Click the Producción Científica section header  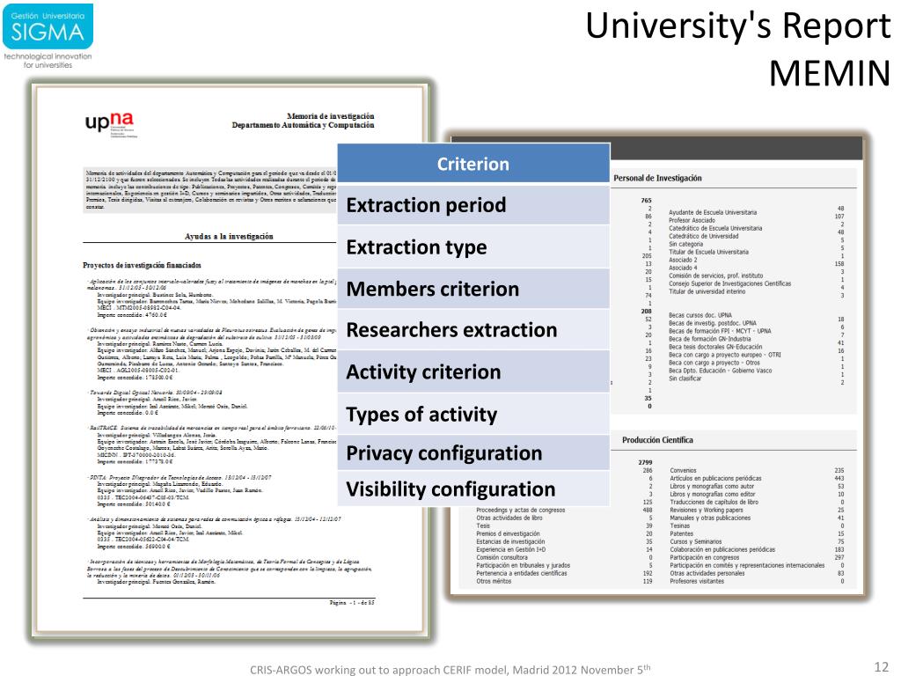pos(657,440)
